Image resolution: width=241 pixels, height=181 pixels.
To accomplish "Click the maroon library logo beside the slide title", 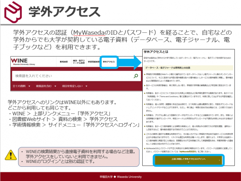I will pyautogui.click(x=13, y=12).
